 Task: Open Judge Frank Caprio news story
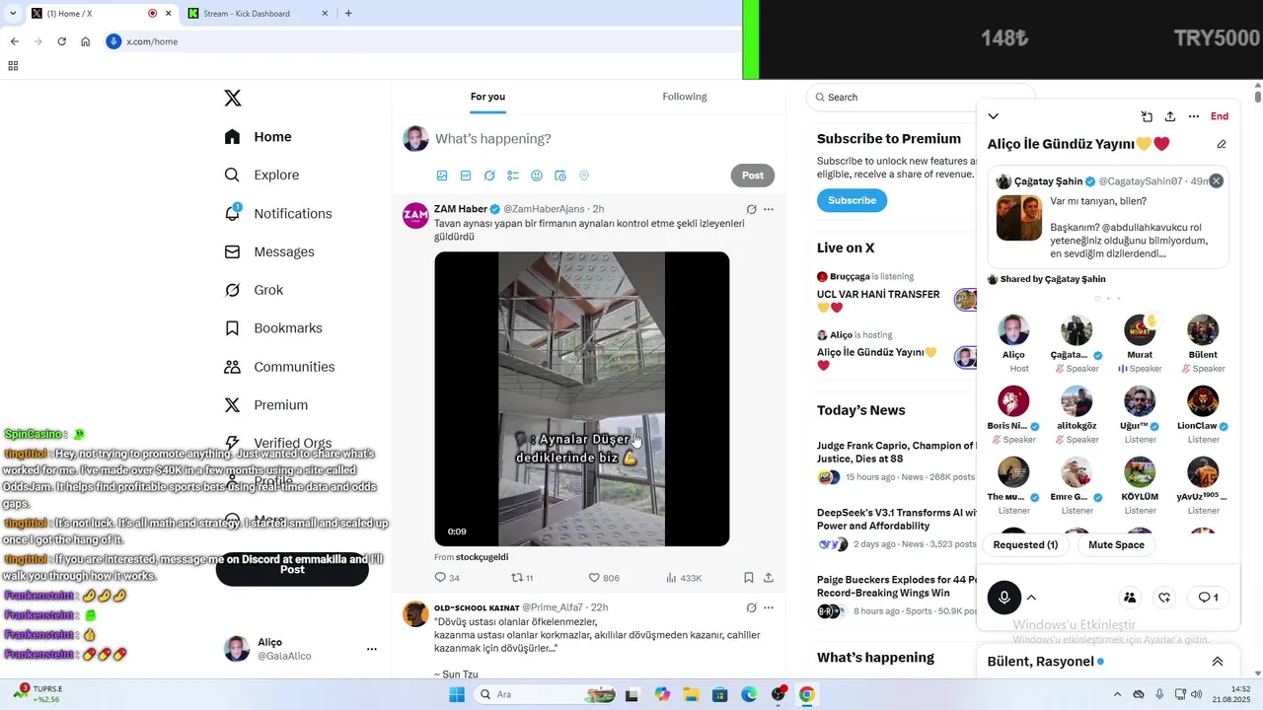click(897, 461)
